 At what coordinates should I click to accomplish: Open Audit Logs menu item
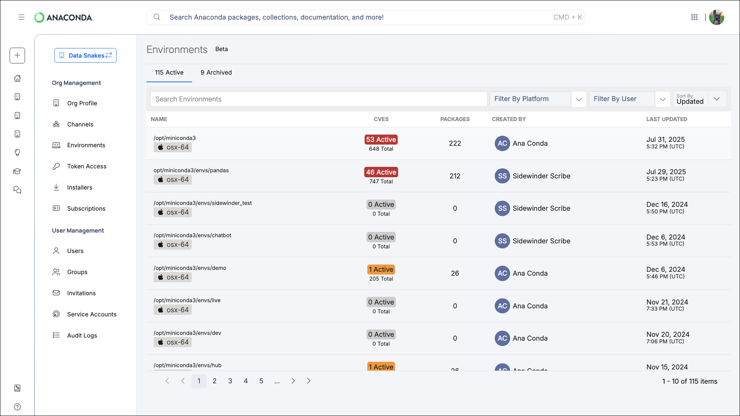[82, 336]
